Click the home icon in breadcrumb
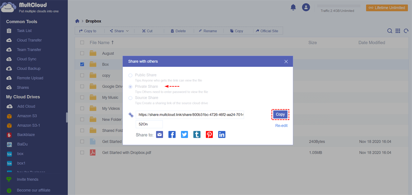This screenshot has width=412, height=195. click(77, 21)
